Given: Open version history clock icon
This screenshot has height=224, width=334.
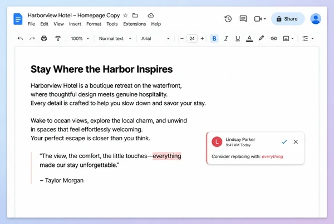Looking at the screenshot, I should (228, 19).
